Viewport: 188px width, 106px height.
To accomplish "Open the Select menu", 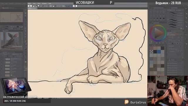I will [x=29, y=4].
